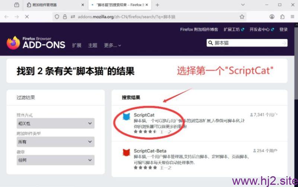Click the Firefox Browser ADD-ONS logo
Screen dimensions: 298x187
36,43
